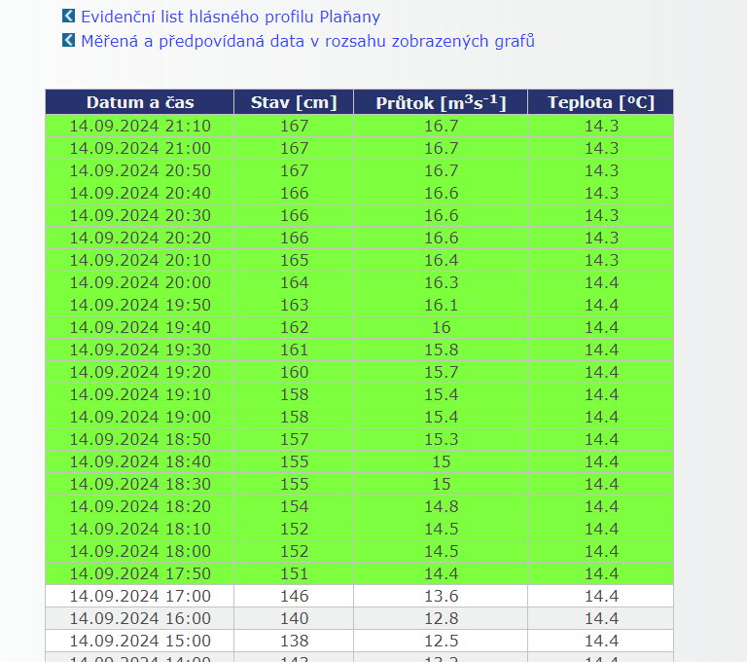Select the Stav value 151
This screenshot has width=747, height=662.
click(294, 573)
